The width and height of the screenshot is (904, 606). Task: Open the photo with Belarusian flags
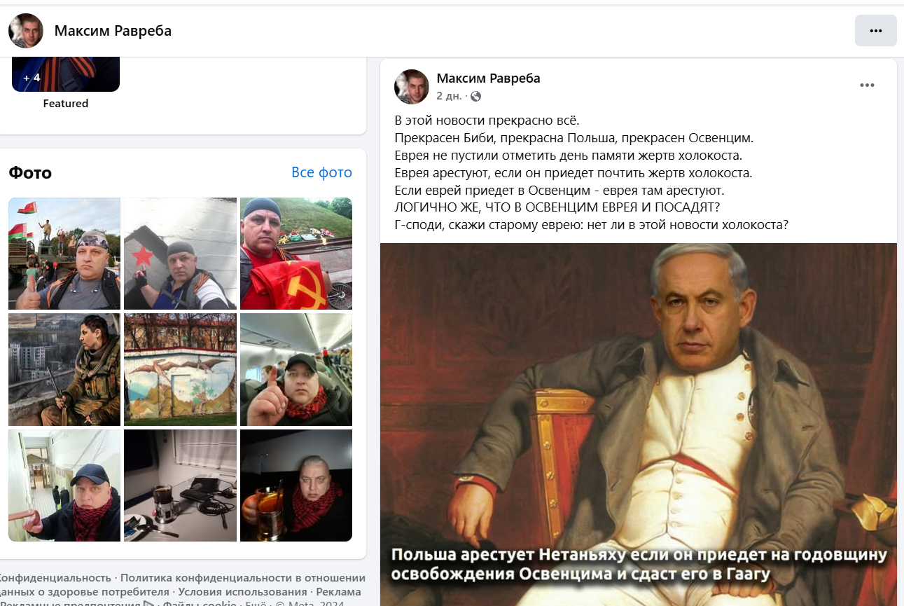[x=64, y=254]
